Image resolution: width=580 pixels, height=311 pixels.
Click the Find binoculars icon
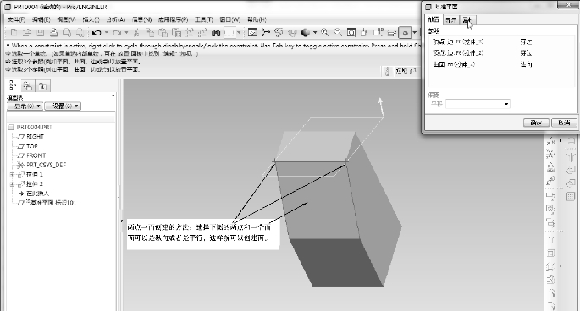[x=216, y=33]
